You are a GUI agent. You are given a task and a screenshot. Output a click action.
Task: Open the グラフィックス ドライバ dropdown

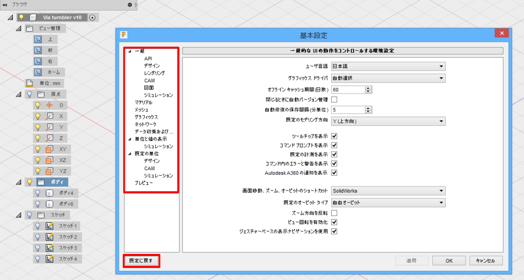point(388,78)
